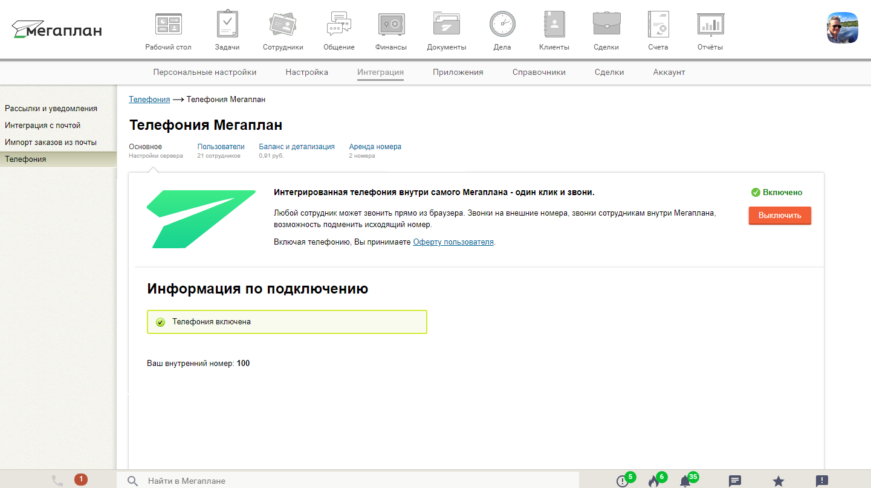Image resolution: width=871 pixels, height=488 pixels.
Task: Click the green Мегаплан telephony logo image
Action: 201,219
